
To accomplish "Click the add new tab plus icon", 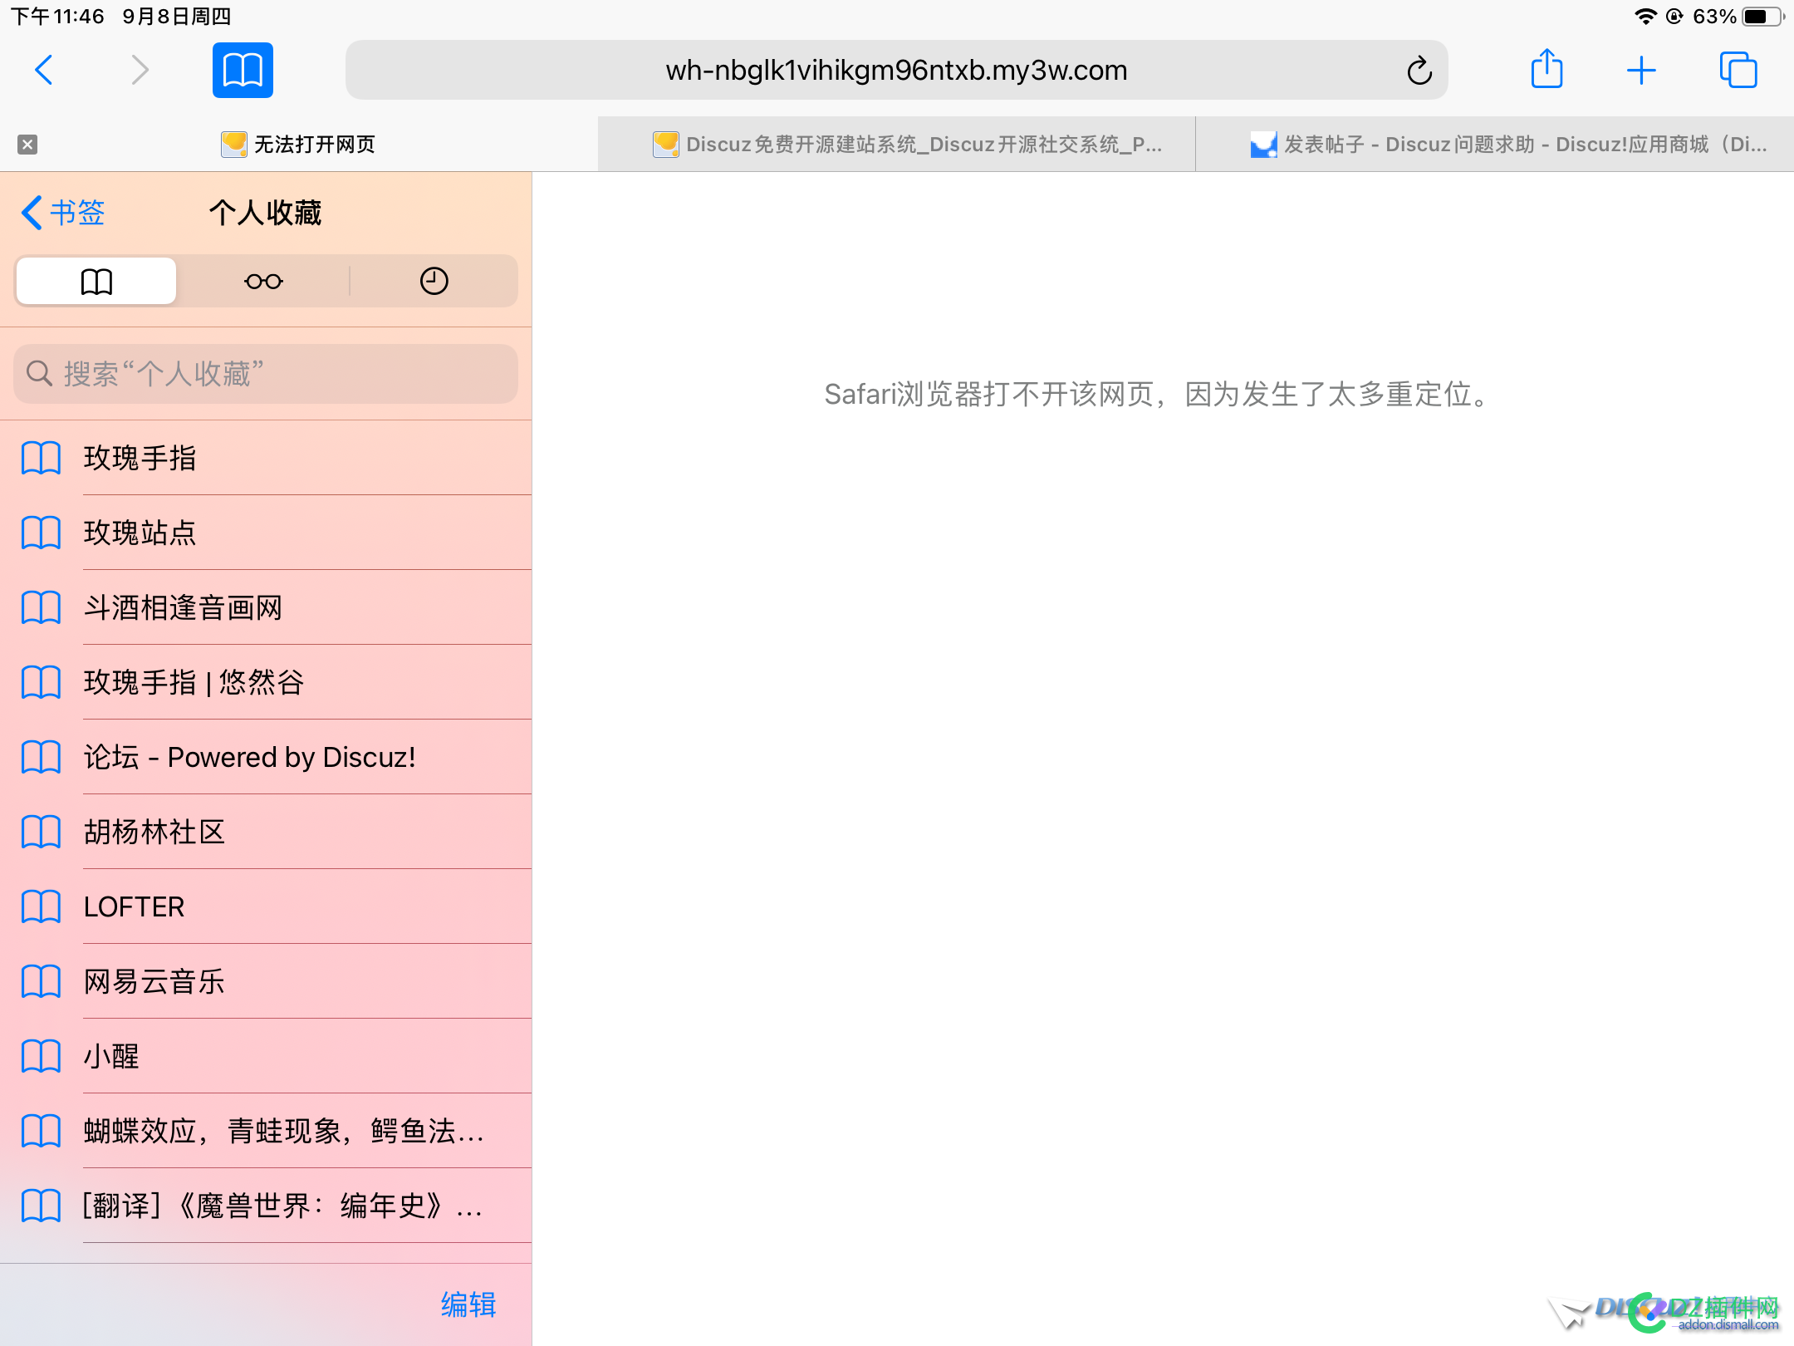I will pyautogui.click(x=1643, y=68).
